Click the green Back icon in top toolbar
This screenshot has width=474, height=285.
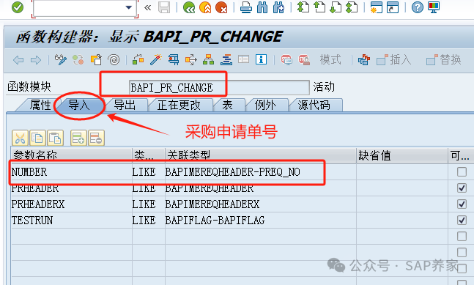click(189, 7)
